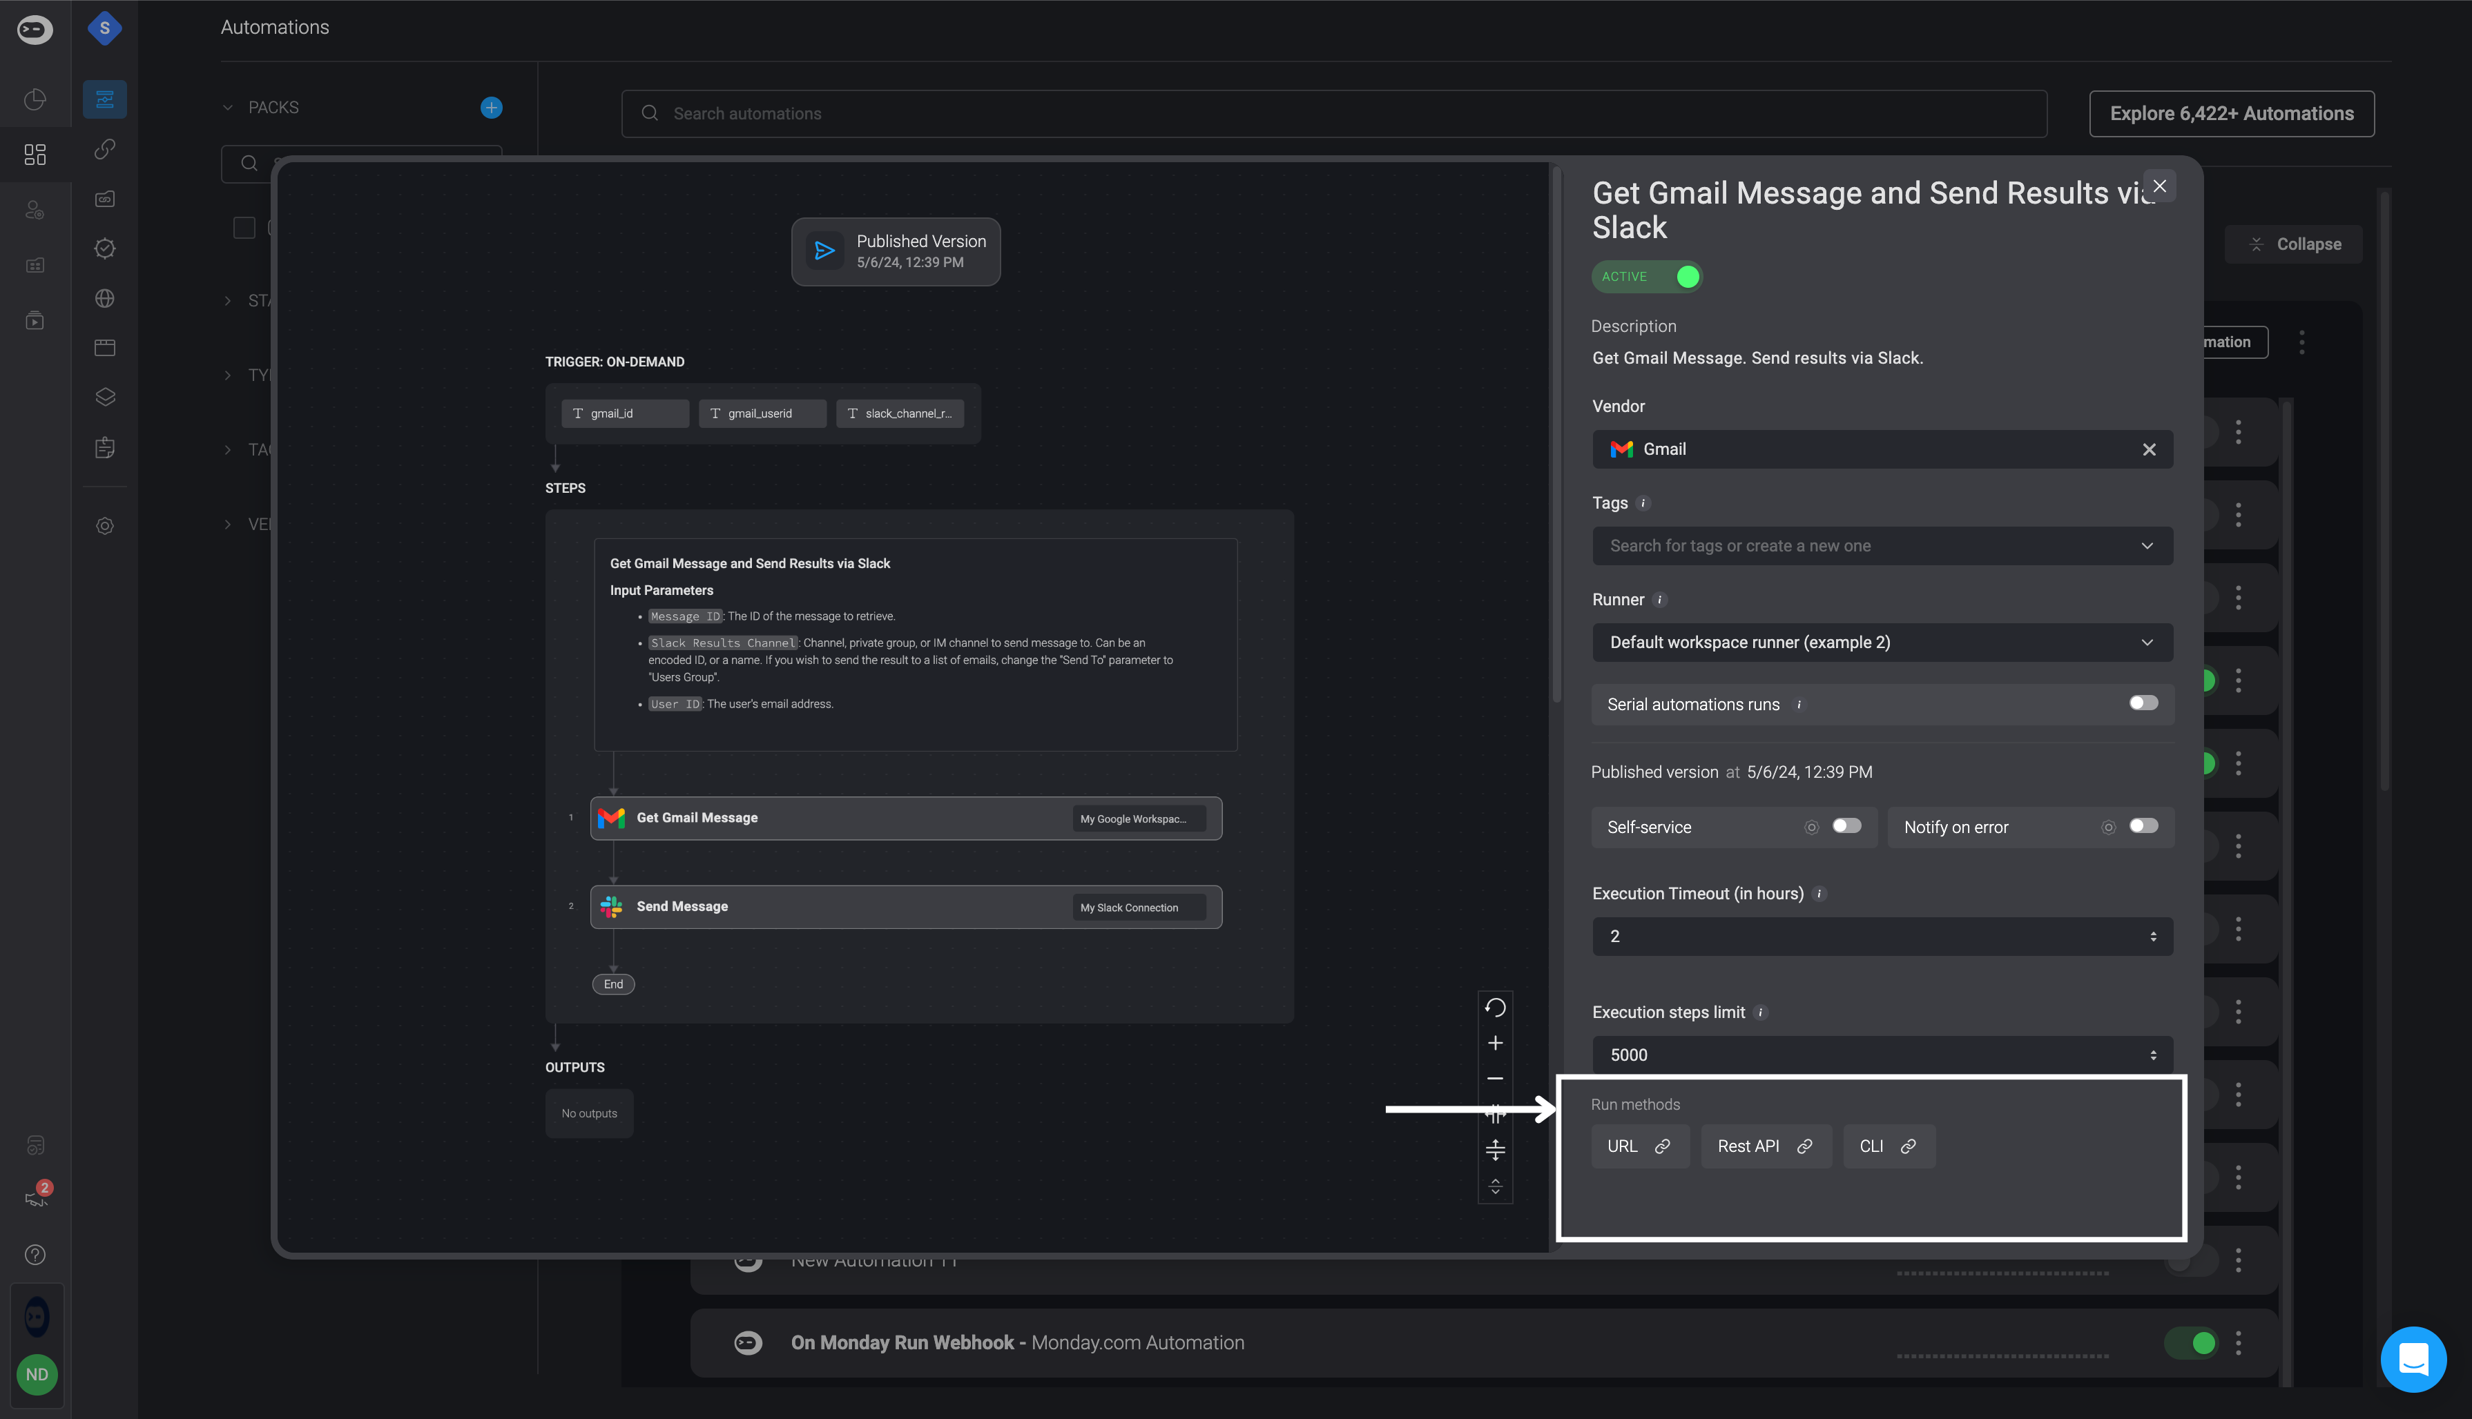Collapse the PACKS section chevron
This screenshot has width=2472, height=1419.
pos(228,107)
